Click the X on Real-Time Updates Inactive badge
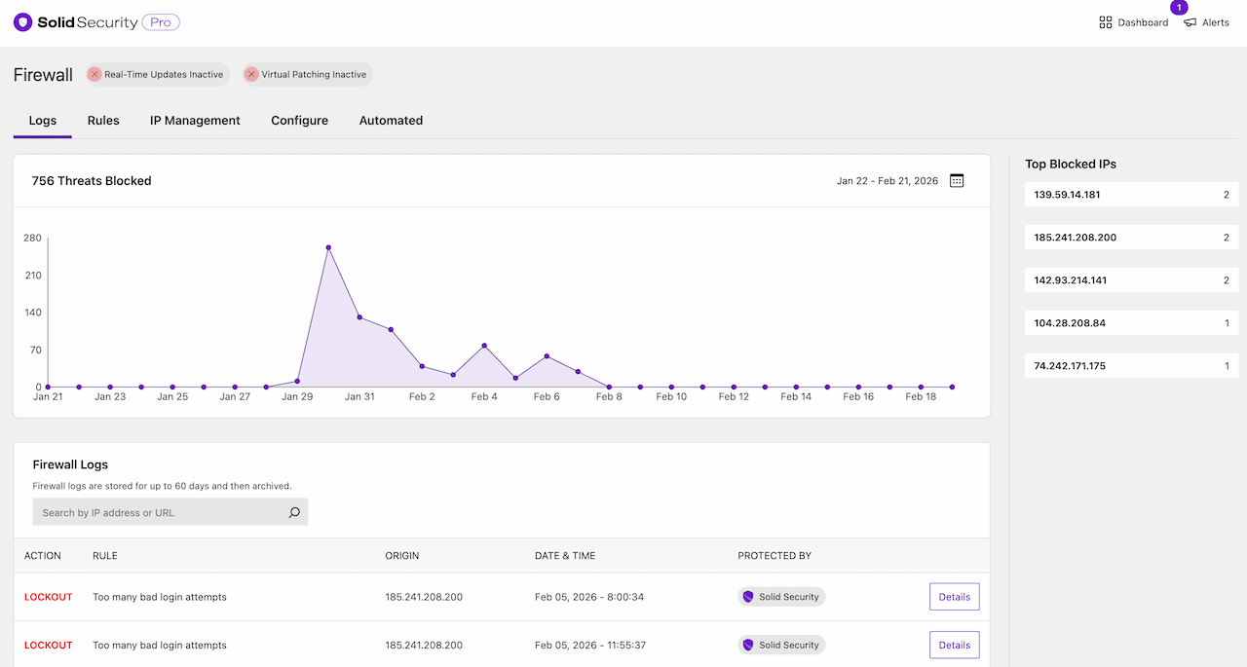 94,74
